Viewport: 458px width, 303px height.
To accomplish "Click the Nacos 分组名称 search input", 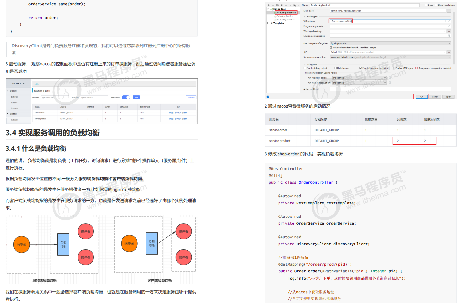I will [x=94, y=97].
